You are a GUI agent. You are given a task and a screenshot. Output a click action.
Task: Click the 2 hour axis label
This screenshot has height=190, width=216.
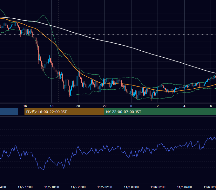click(x=158, y=106)
